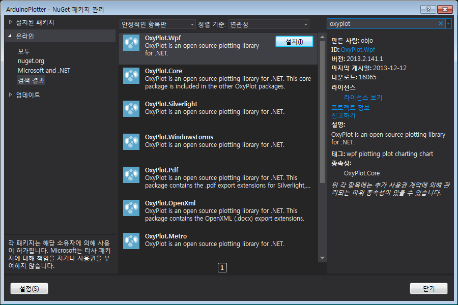Click the OxyPlot.Silverlight package icon
The width and height of the screenshot is (458, 305).
131,109
